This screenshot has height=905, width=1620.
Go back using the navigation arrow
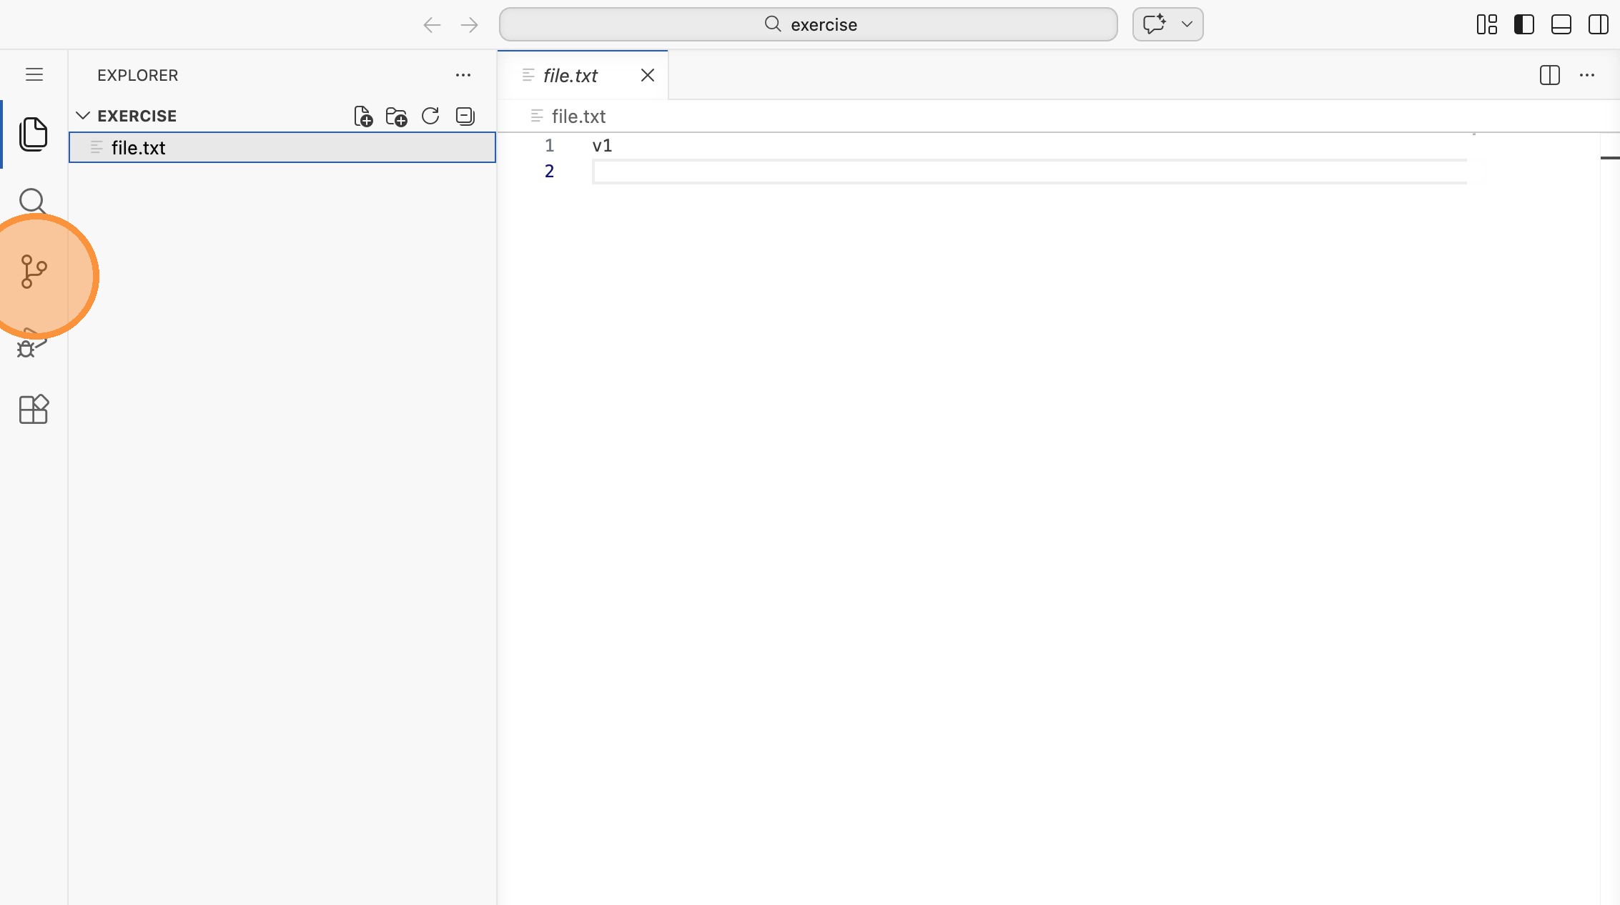click(432, 25)
